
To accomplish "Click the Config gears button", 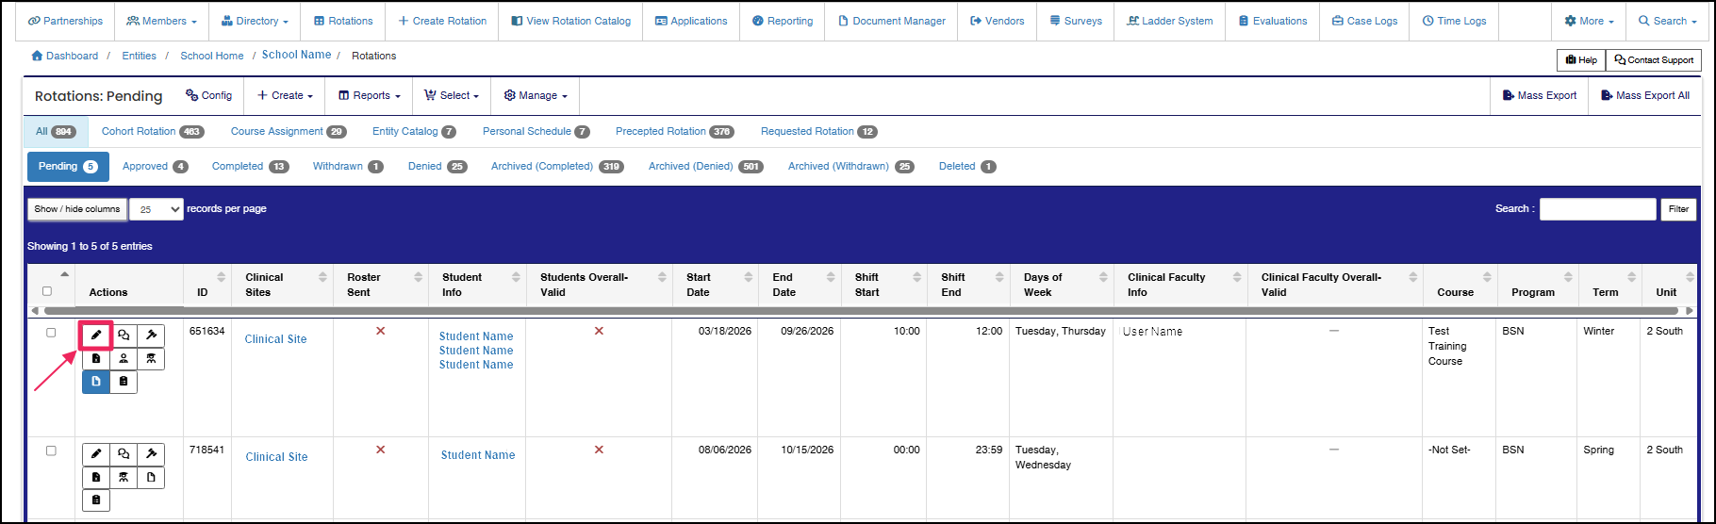I will pos(208,95).
